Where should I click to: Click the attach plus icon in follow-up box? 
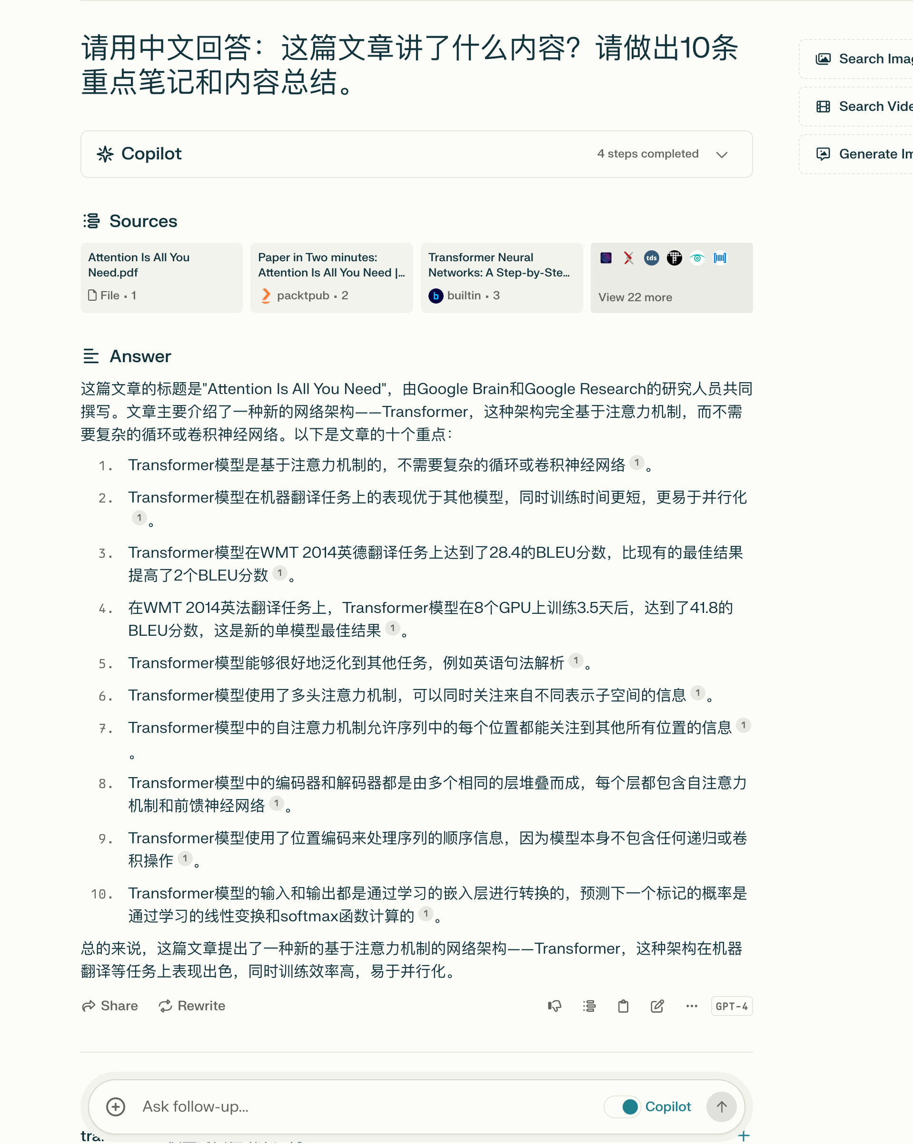(116, 1107)
